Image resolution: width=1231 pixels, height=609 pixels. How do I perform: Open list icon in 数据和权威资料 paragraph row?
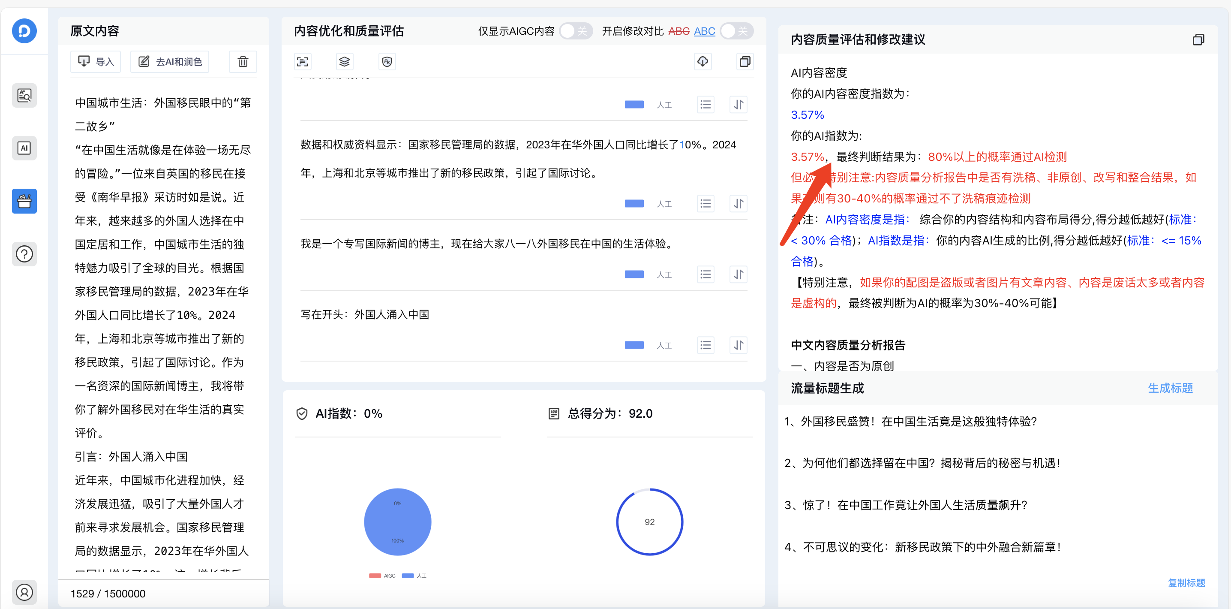(x=706, y=204)
